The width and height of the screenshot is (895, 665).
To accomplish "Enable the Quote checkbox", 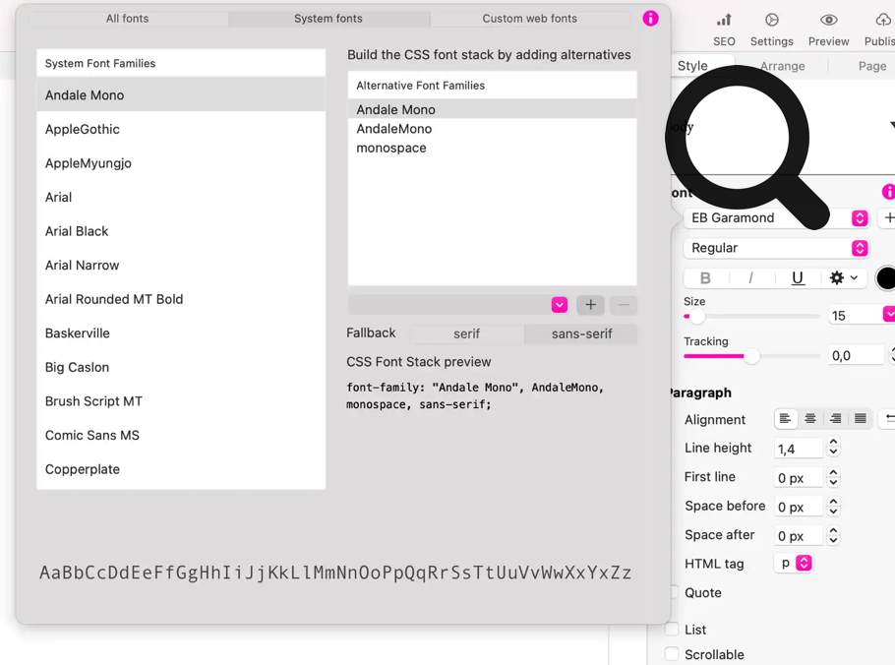I will [673, 593].
